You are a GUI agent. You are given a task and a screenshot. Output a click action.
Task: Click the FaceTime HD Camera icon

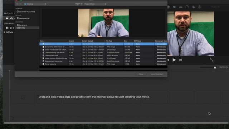[x=18, y=11]
